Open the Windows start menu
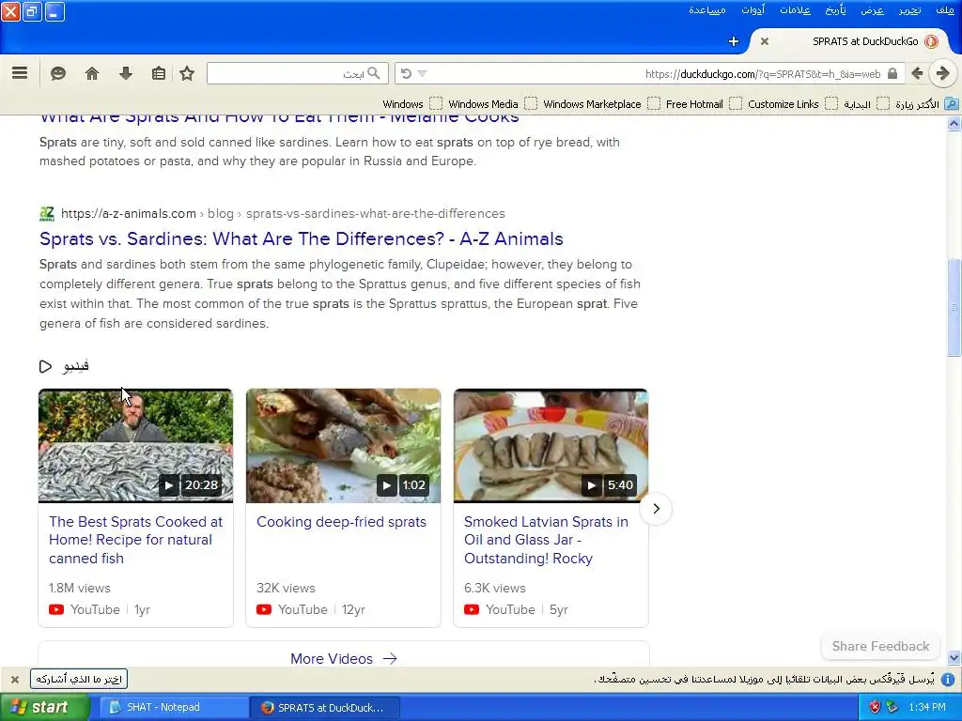Image resolution: width=962 pixels, height=721 pixels. coord(44,707)
